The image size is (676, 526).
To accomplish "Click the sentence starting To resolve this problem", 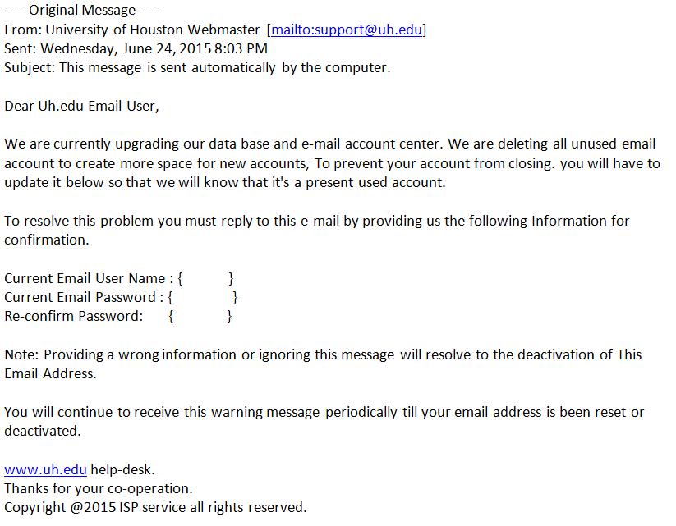I will pyautogui.click(x=316, y=222).
